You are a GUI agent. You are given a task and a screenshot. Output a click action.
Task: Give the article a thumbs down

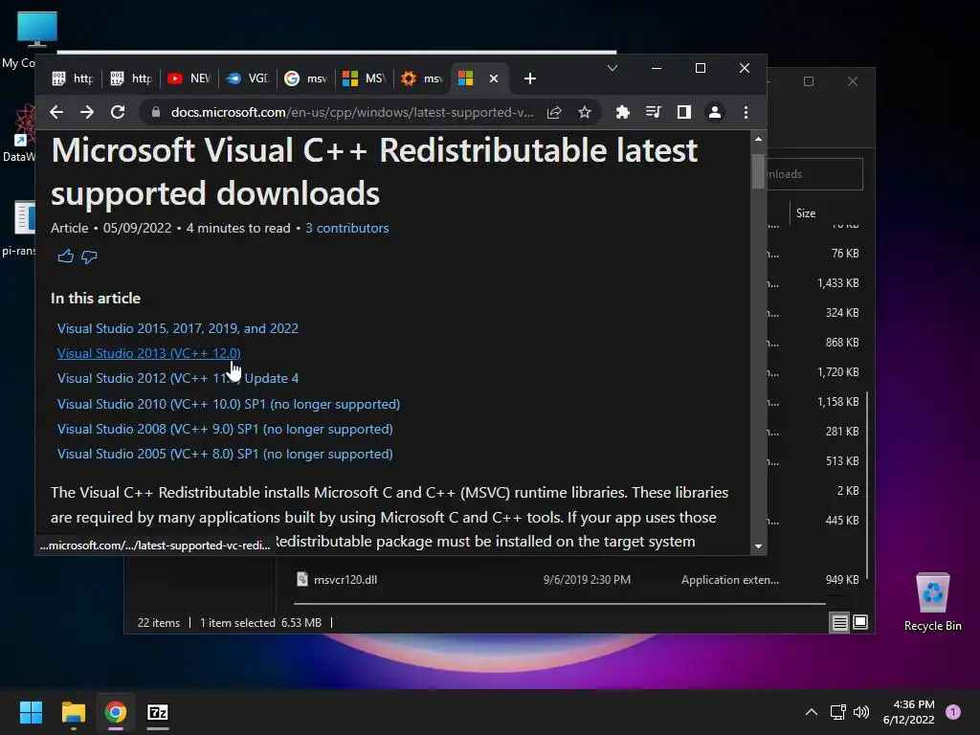click(89, 256)
